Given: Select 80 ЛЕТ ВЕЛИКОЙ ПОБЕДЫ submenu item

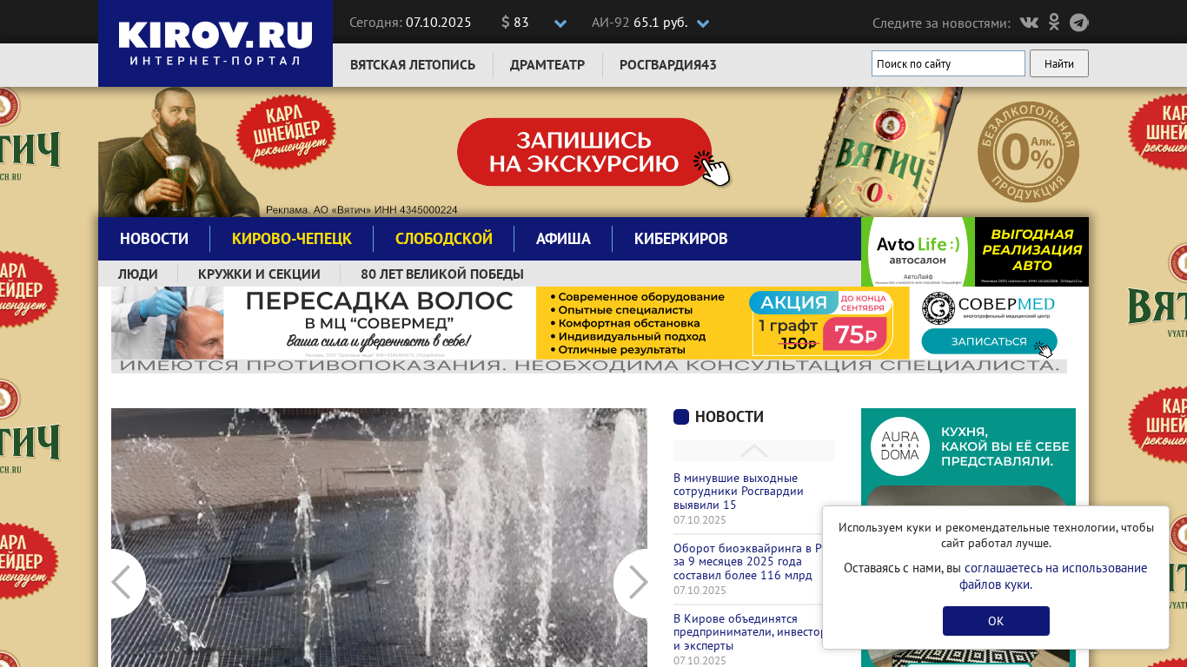Looking at the screenshot, I should click(442, 274).
